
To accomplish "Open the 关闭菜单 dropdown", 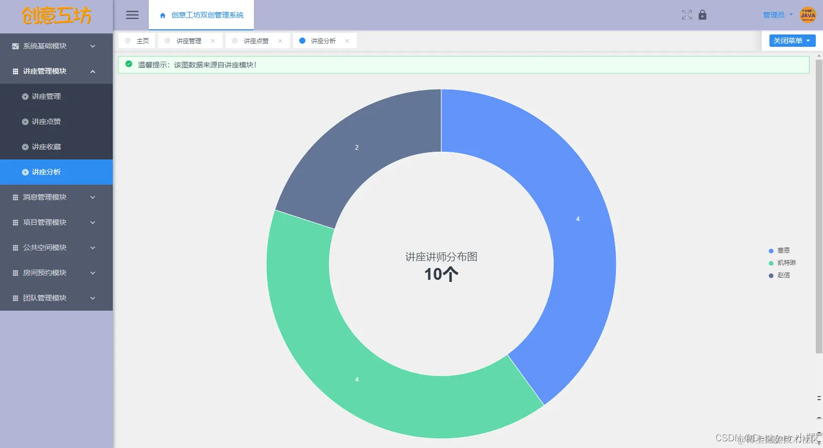I will [x=792, y=41].
